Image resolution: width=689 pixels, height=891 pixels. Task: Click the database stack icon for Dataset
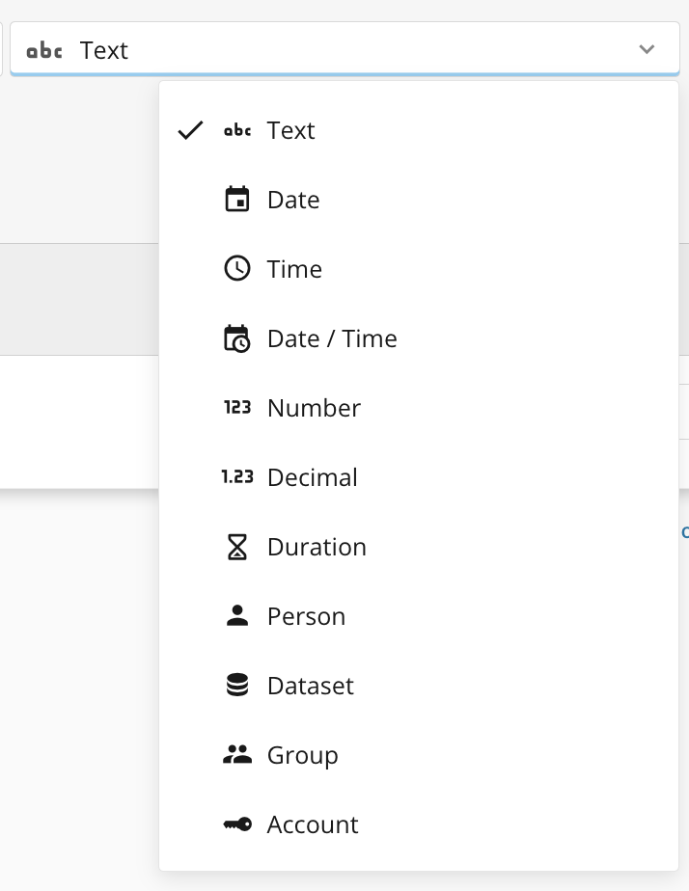point(236,686)
